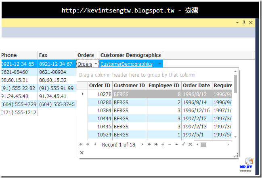Image resolution: width=262 pixels, height=178 pixels.
Task: Click the Orders link in selected row
Action: [x=85, y=64]
